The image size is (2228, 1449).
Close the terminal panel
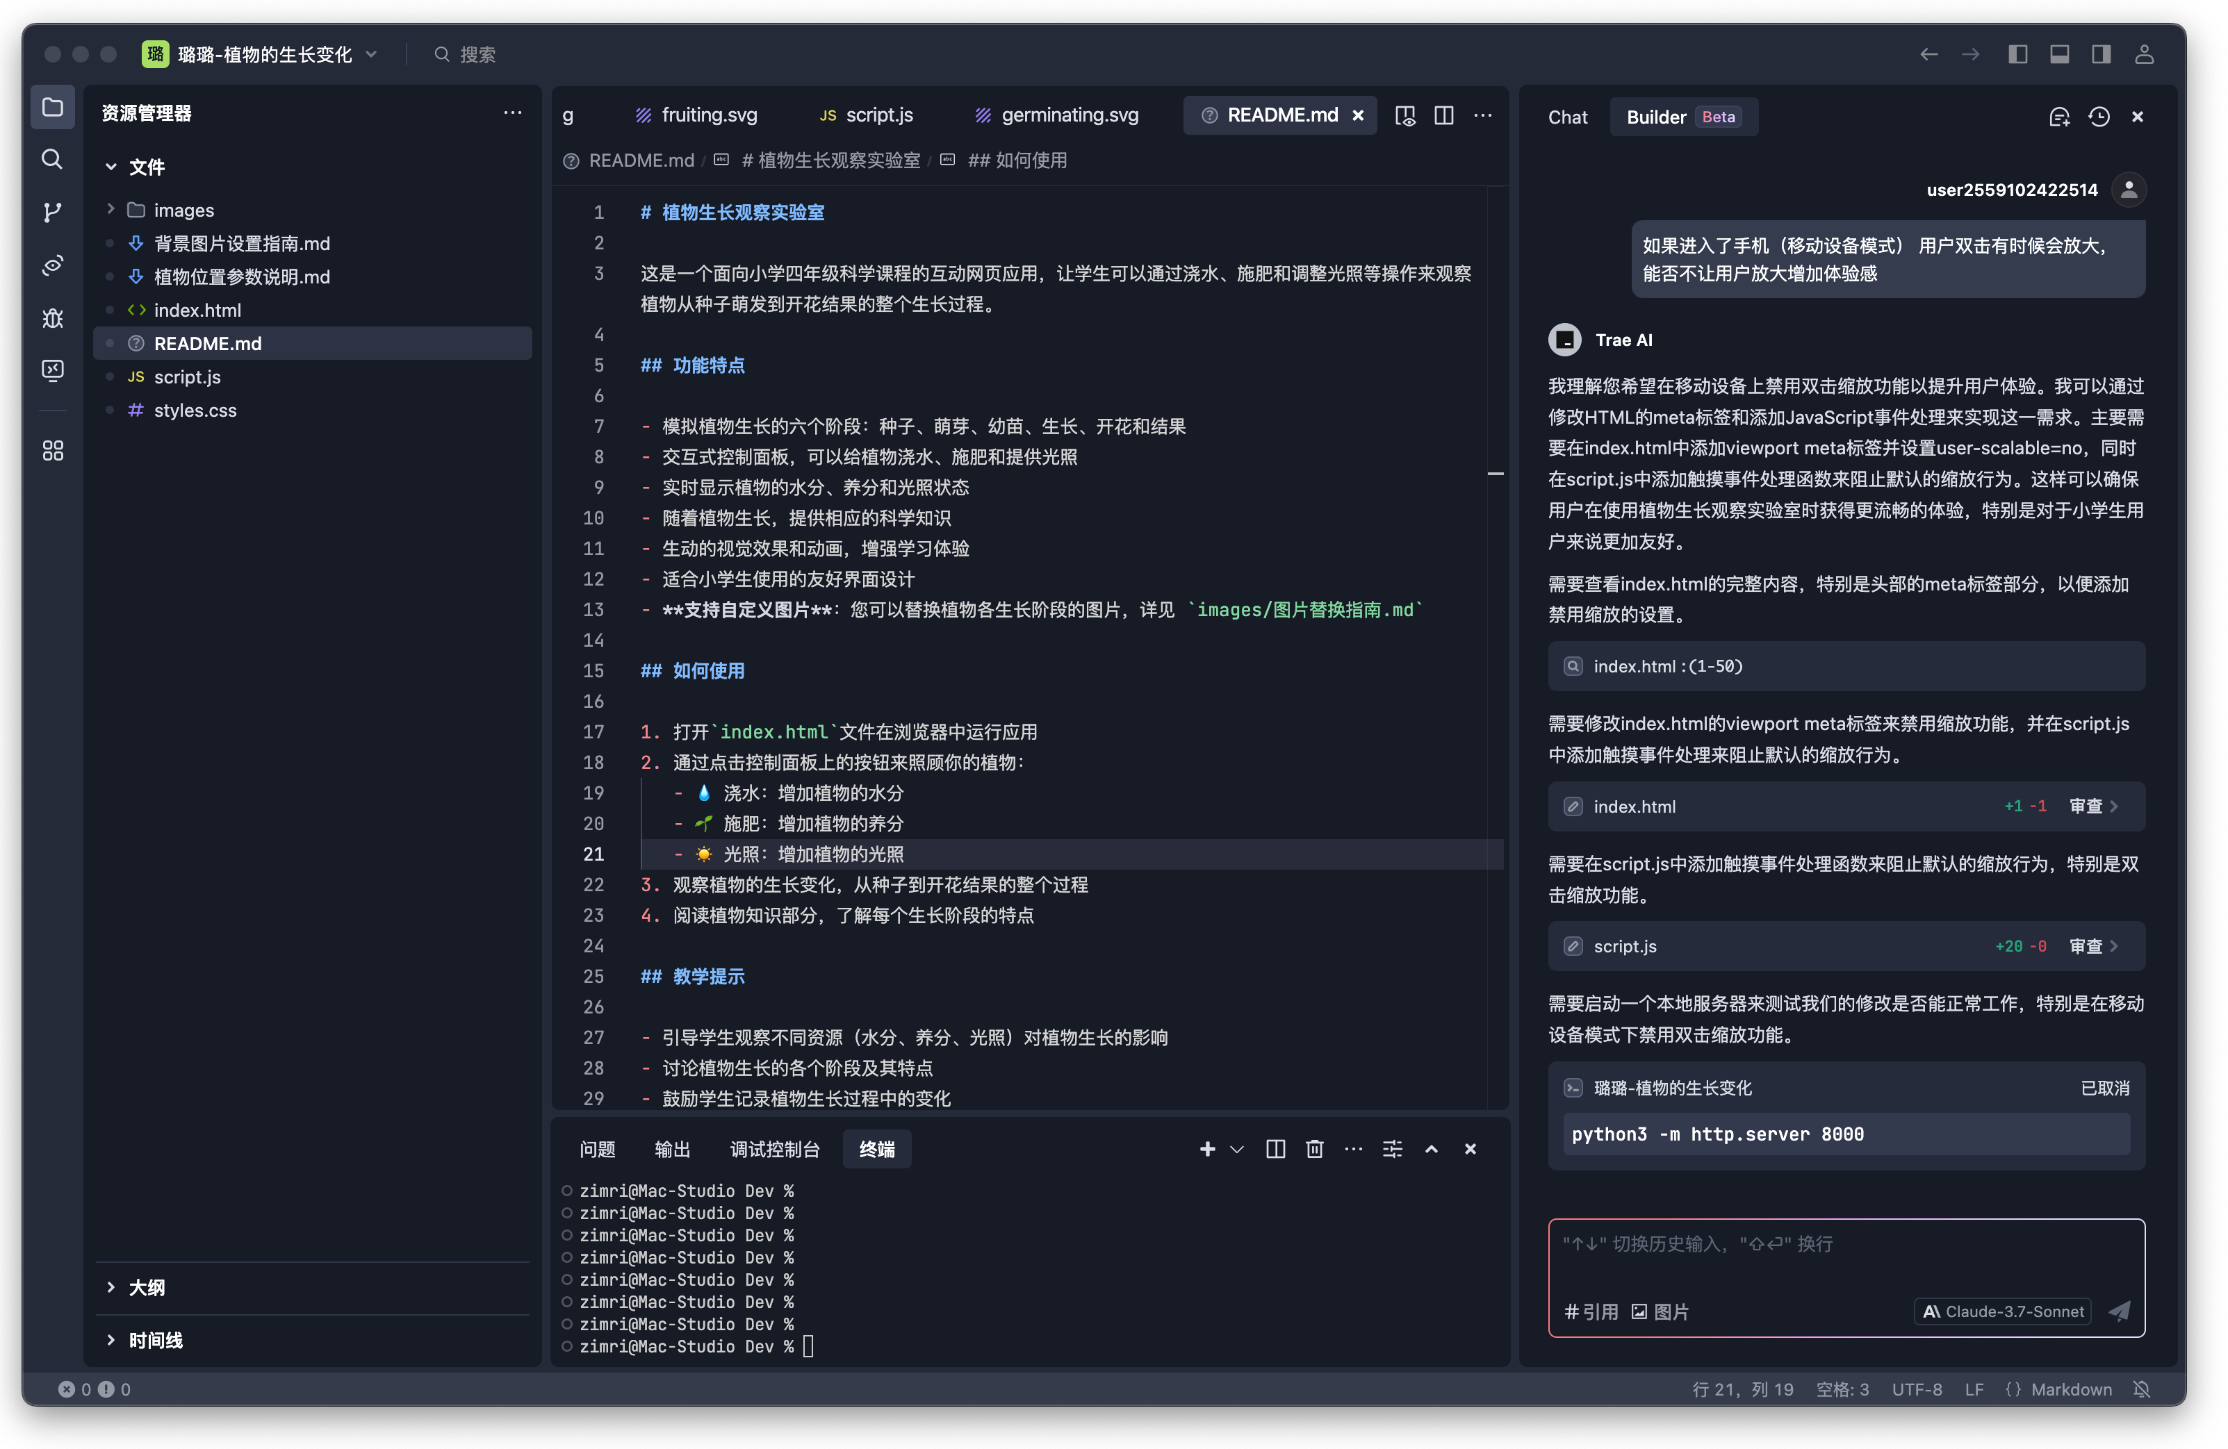click(x=1471, y=1149)
